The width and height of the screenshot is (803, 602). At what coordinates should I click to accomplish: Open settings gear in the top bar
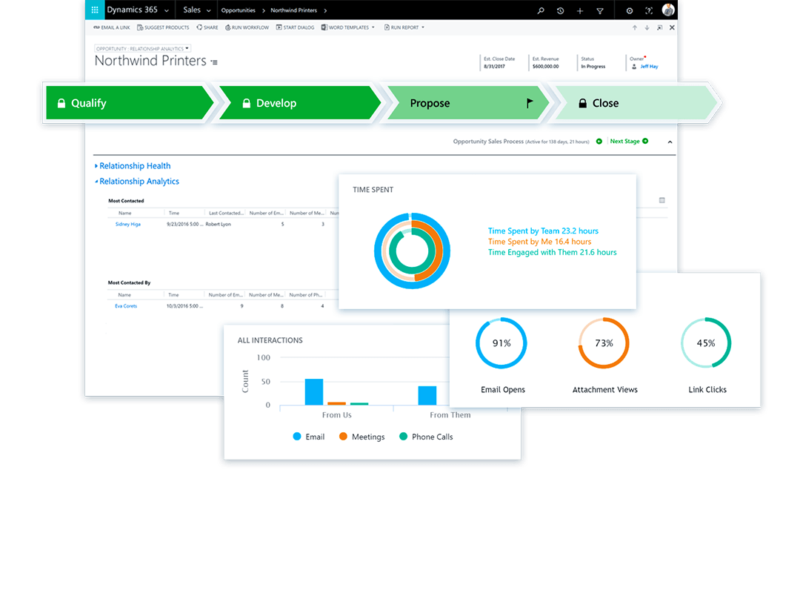(630, 10)
